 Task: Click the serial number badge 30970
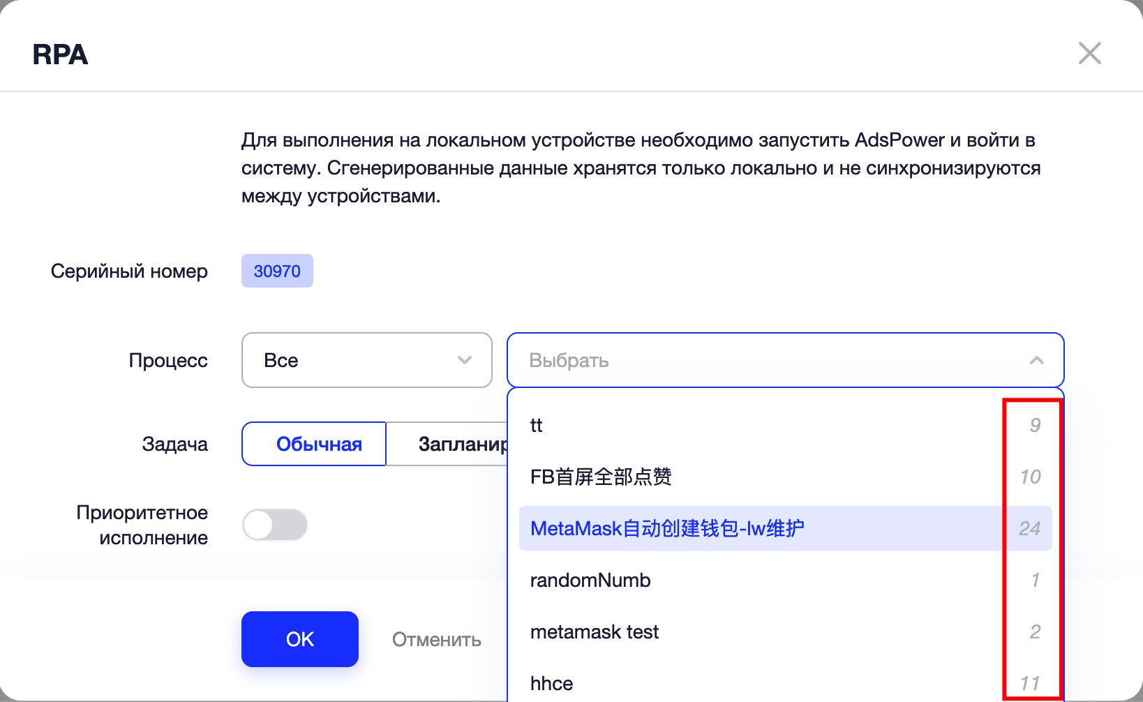click(x=277, y=271)
